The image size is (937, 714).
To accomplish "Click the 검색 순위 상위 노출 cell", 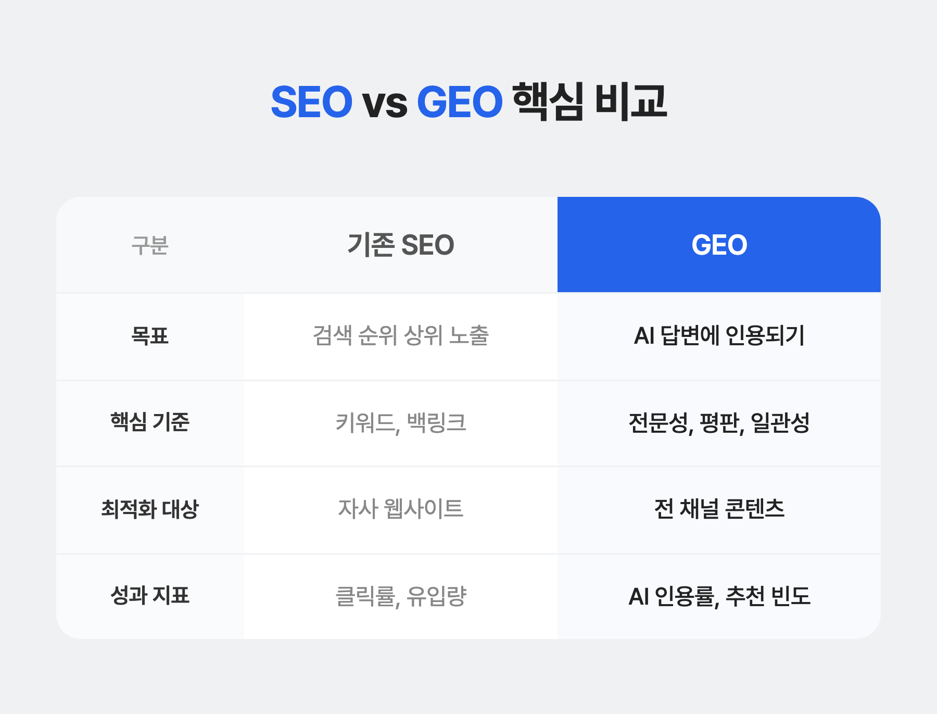I will [x=400, y=336].
